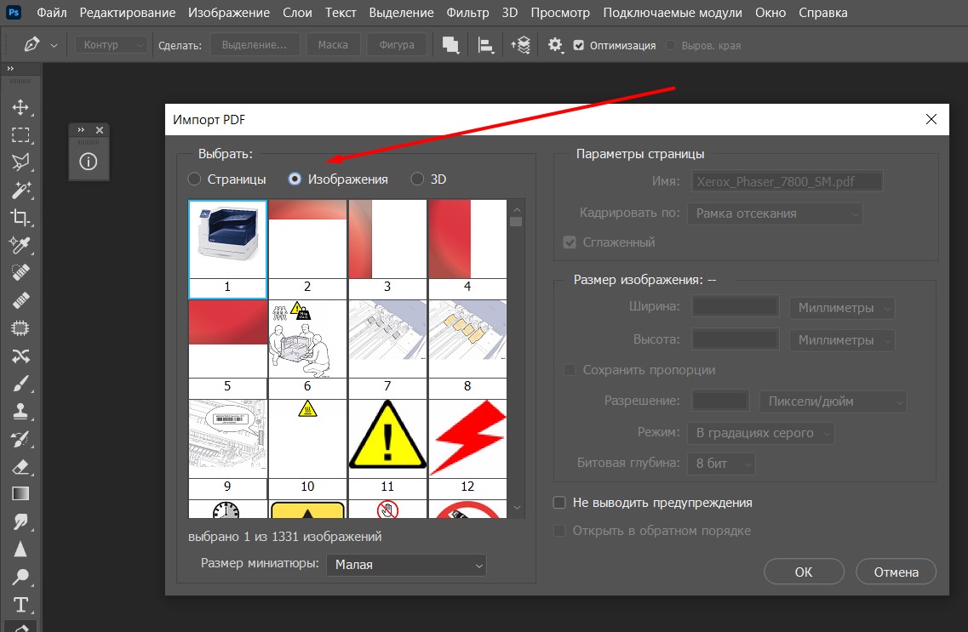Select the Magic Wand tool
Viewport: 968px width, 632px height.
[x=20, y=189]
